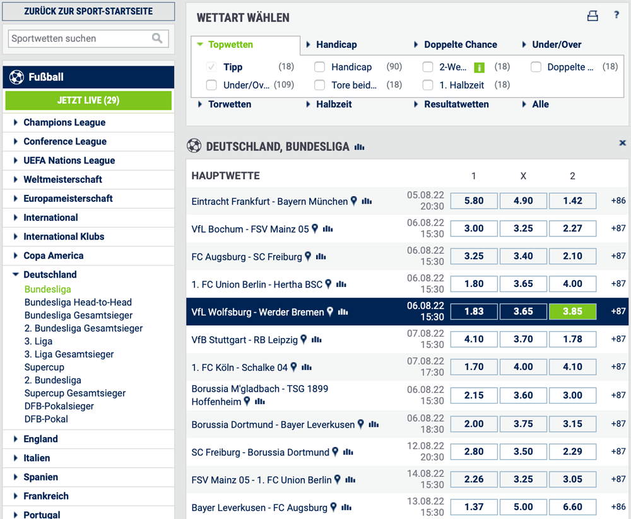
Task: Click the search magnifier icon
Action: pos(157,38)
